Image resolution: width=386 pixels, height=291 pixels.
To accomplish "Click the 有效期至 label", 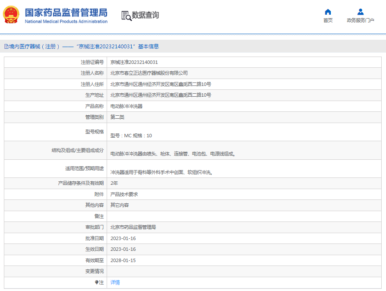I will (95, 260).
